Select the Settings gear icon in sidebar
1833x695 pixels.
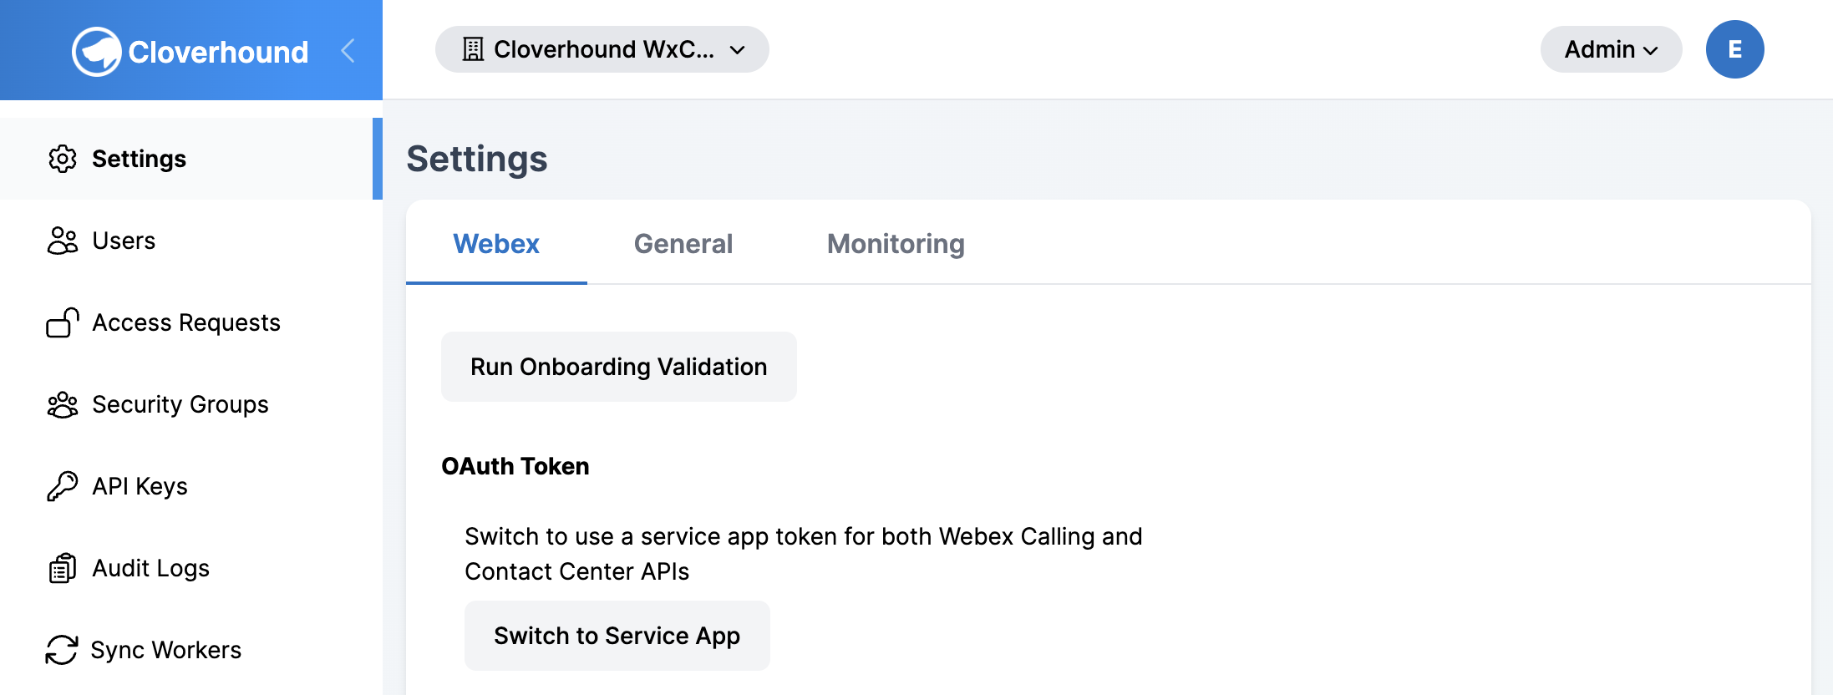point(61,159)
